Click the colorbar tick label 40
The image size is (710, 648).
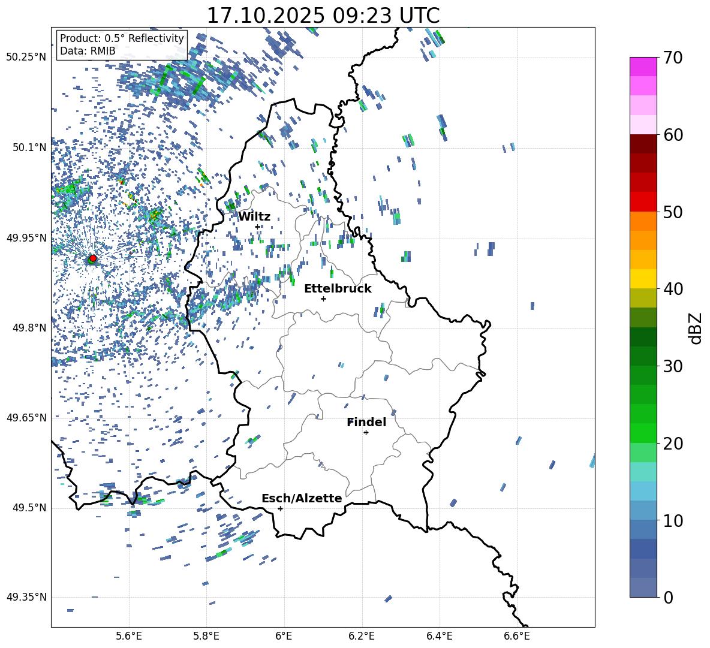[x=673, y=289]
